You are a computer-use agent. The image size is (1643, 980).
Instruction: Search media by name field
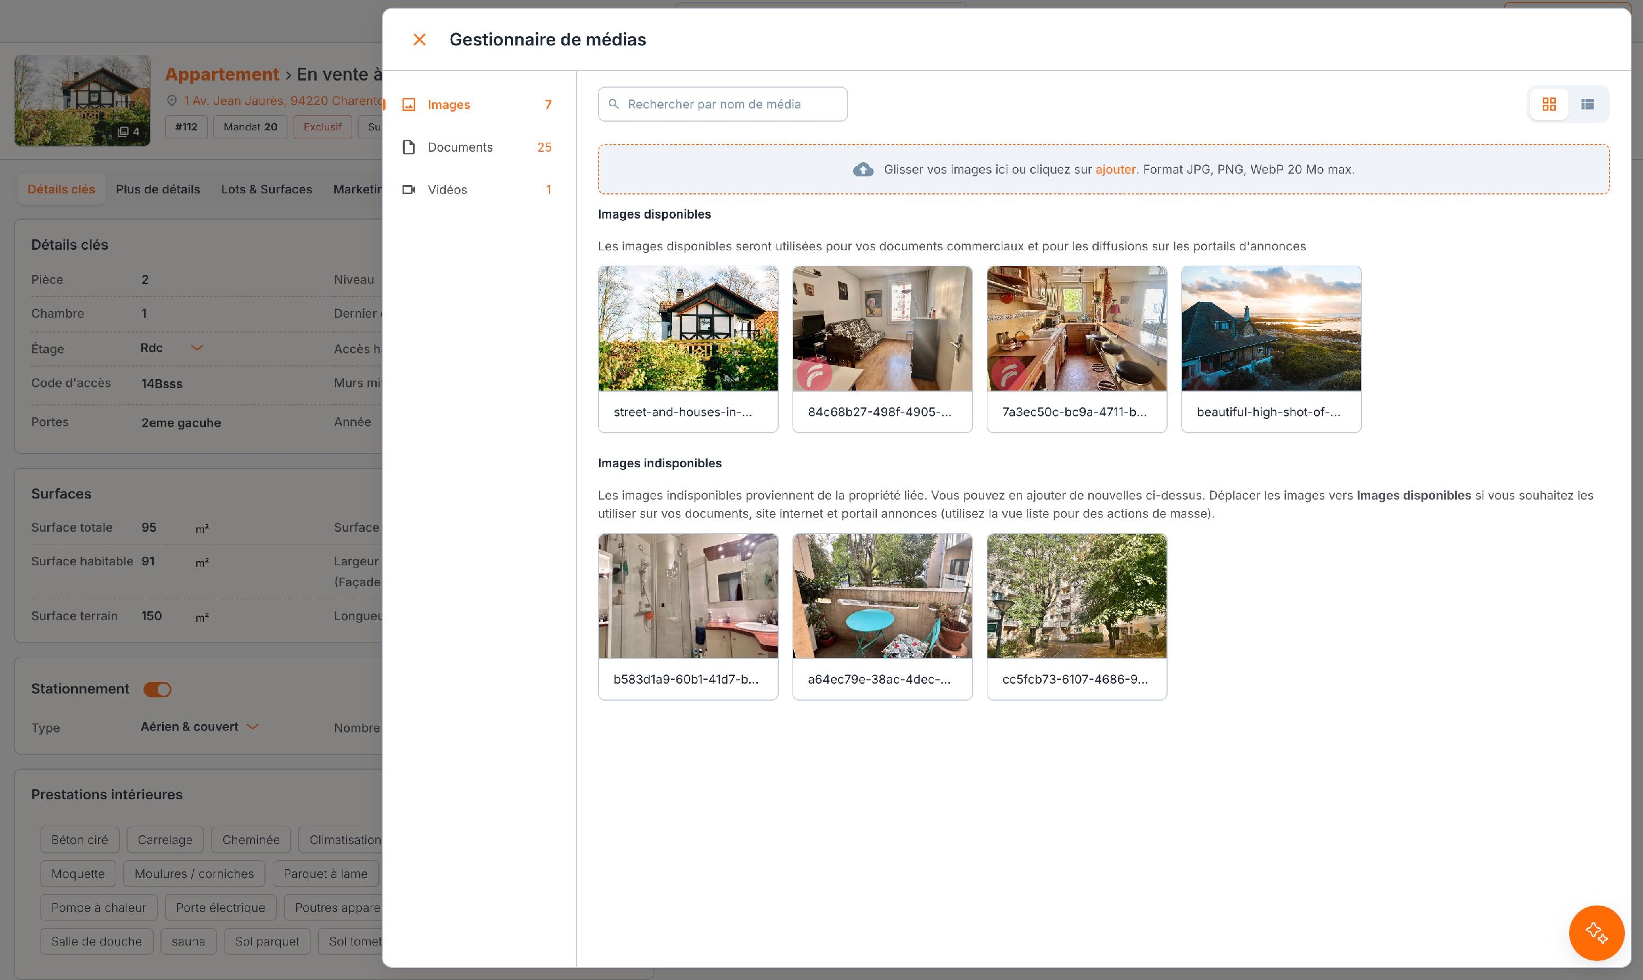(722, 104)
